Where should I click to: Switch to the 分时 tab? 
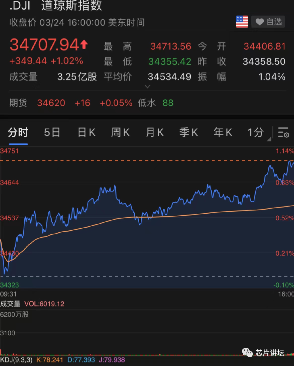point(18,133)
